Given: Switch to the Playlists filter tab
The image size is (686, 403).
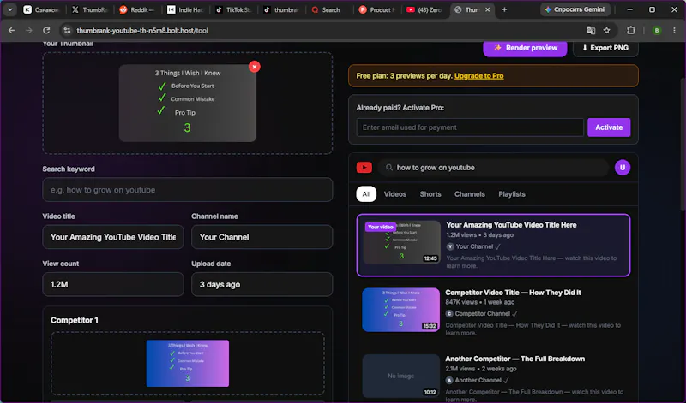Looking at the screenshot, I should [x=511, y=194].
